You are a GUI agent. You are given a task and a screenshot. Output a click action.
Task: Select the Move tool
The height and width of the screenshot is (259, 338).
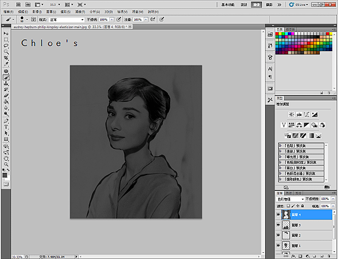click(x=6, y=34)
